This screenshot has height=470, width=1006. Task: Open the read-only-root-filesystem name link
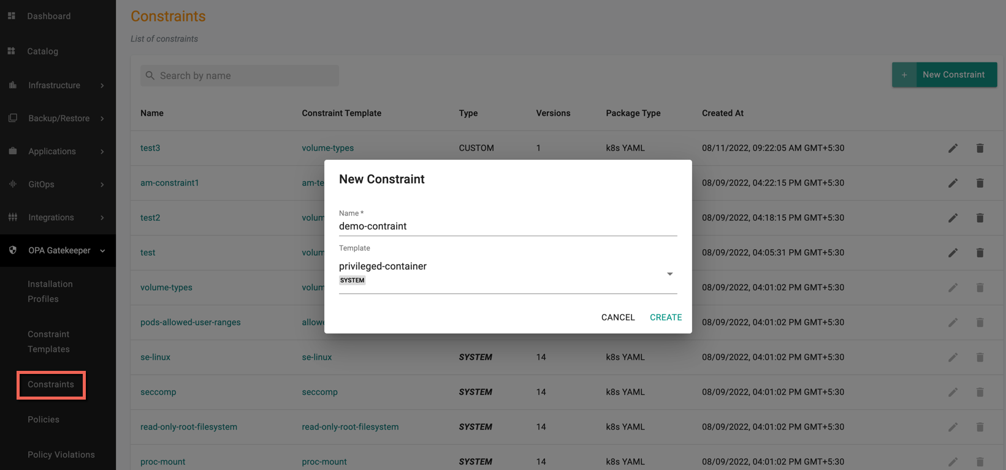tap(189, 427)
